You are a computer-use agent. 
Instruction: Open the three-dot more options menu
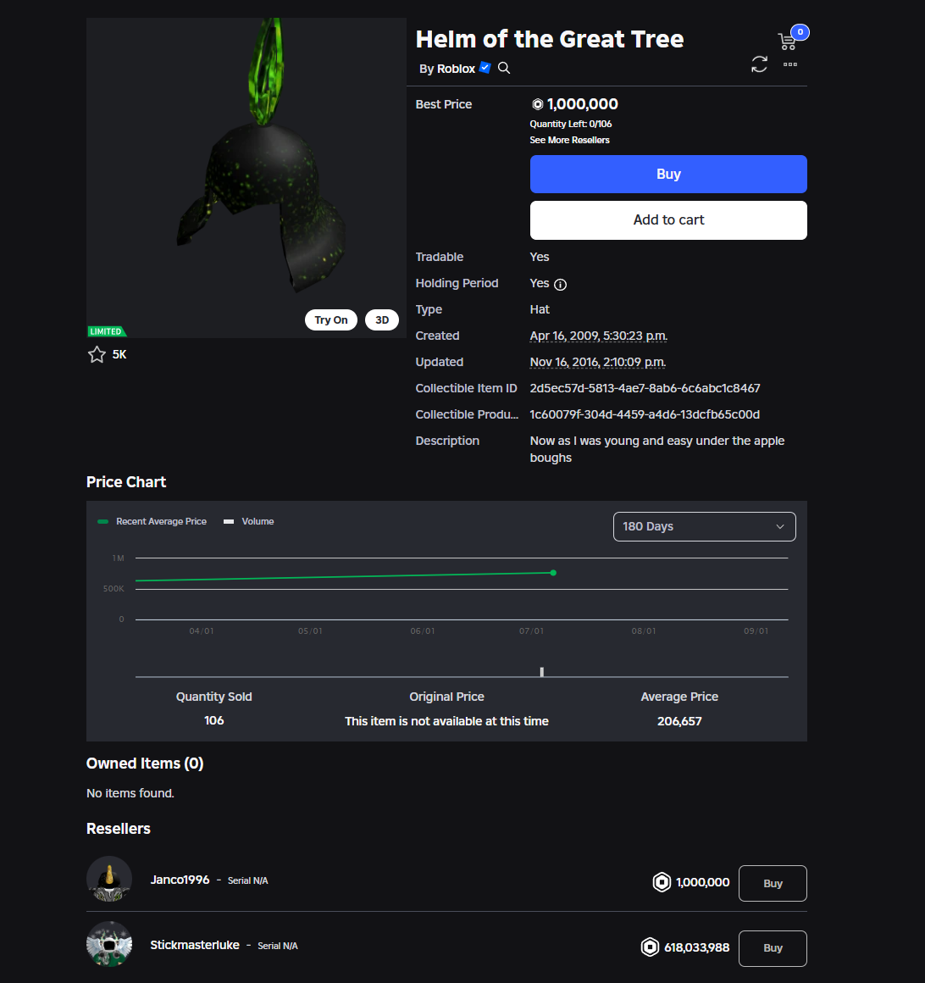click(790, 64)
